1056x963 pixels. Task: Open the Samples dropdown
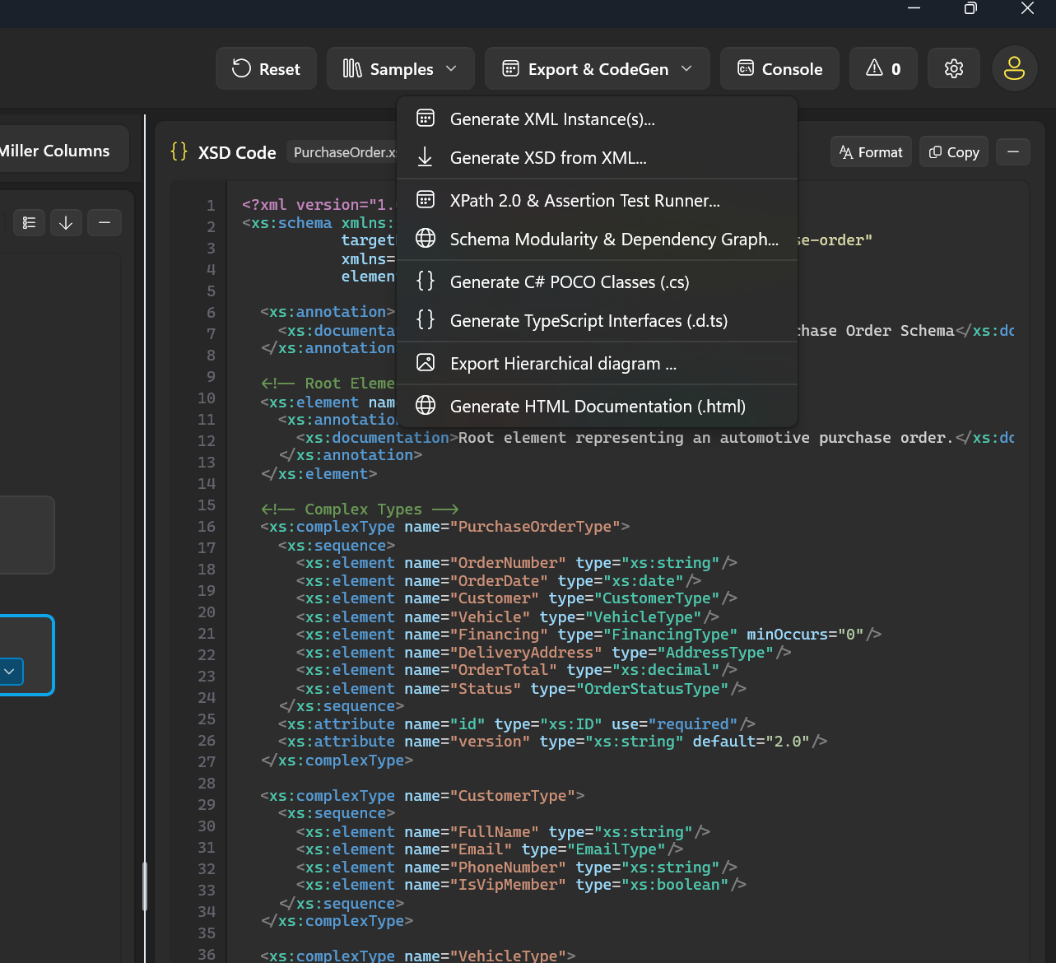click(x=400, y=69)
